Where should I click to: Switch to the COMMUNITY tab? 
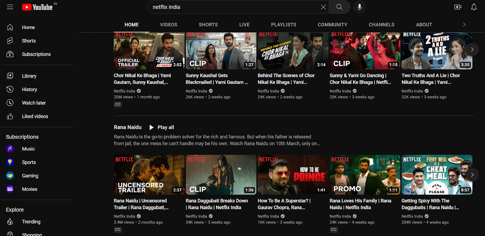pos(333,25)
